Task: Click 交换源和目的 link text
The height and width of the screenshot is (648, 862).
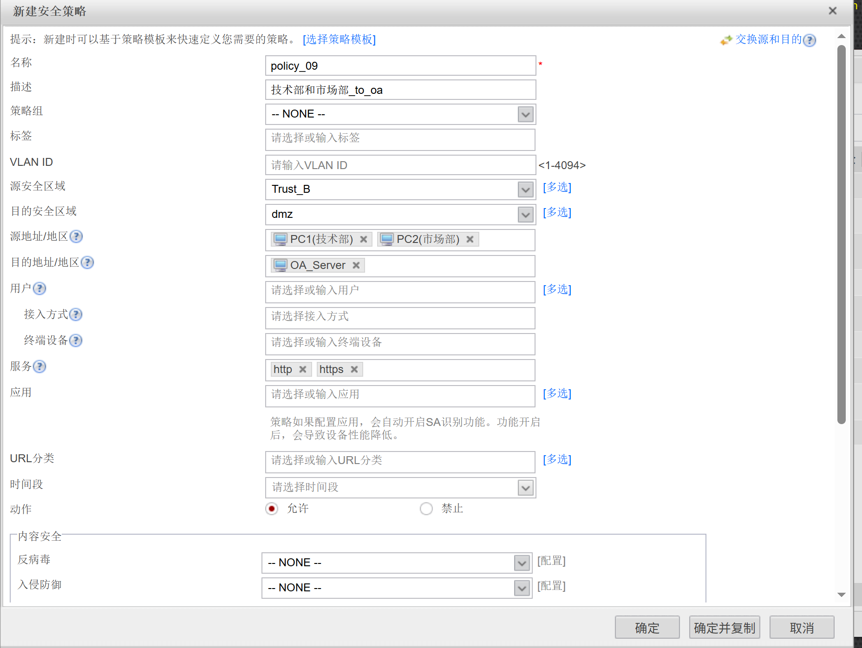Action: point(769,39)
